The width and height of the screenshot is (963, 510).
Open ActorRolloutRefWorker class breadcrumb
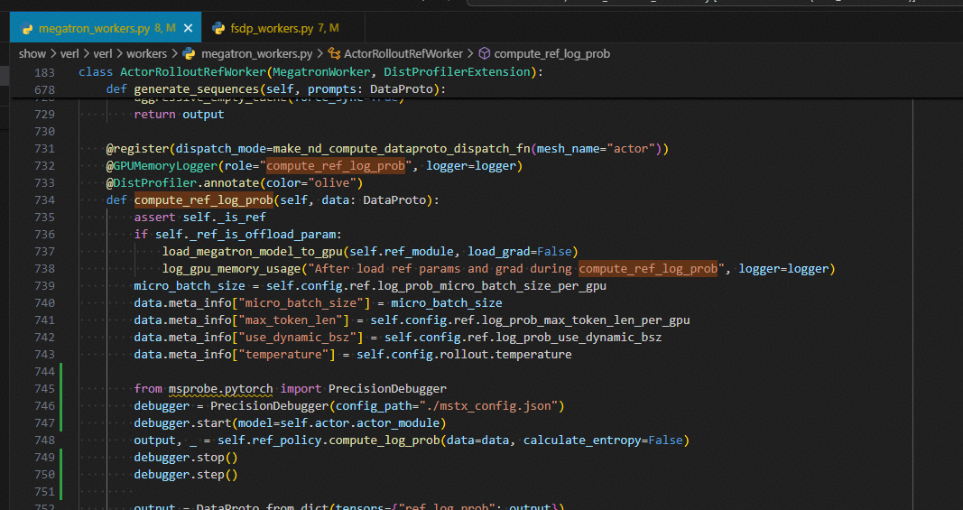point(403,53)
